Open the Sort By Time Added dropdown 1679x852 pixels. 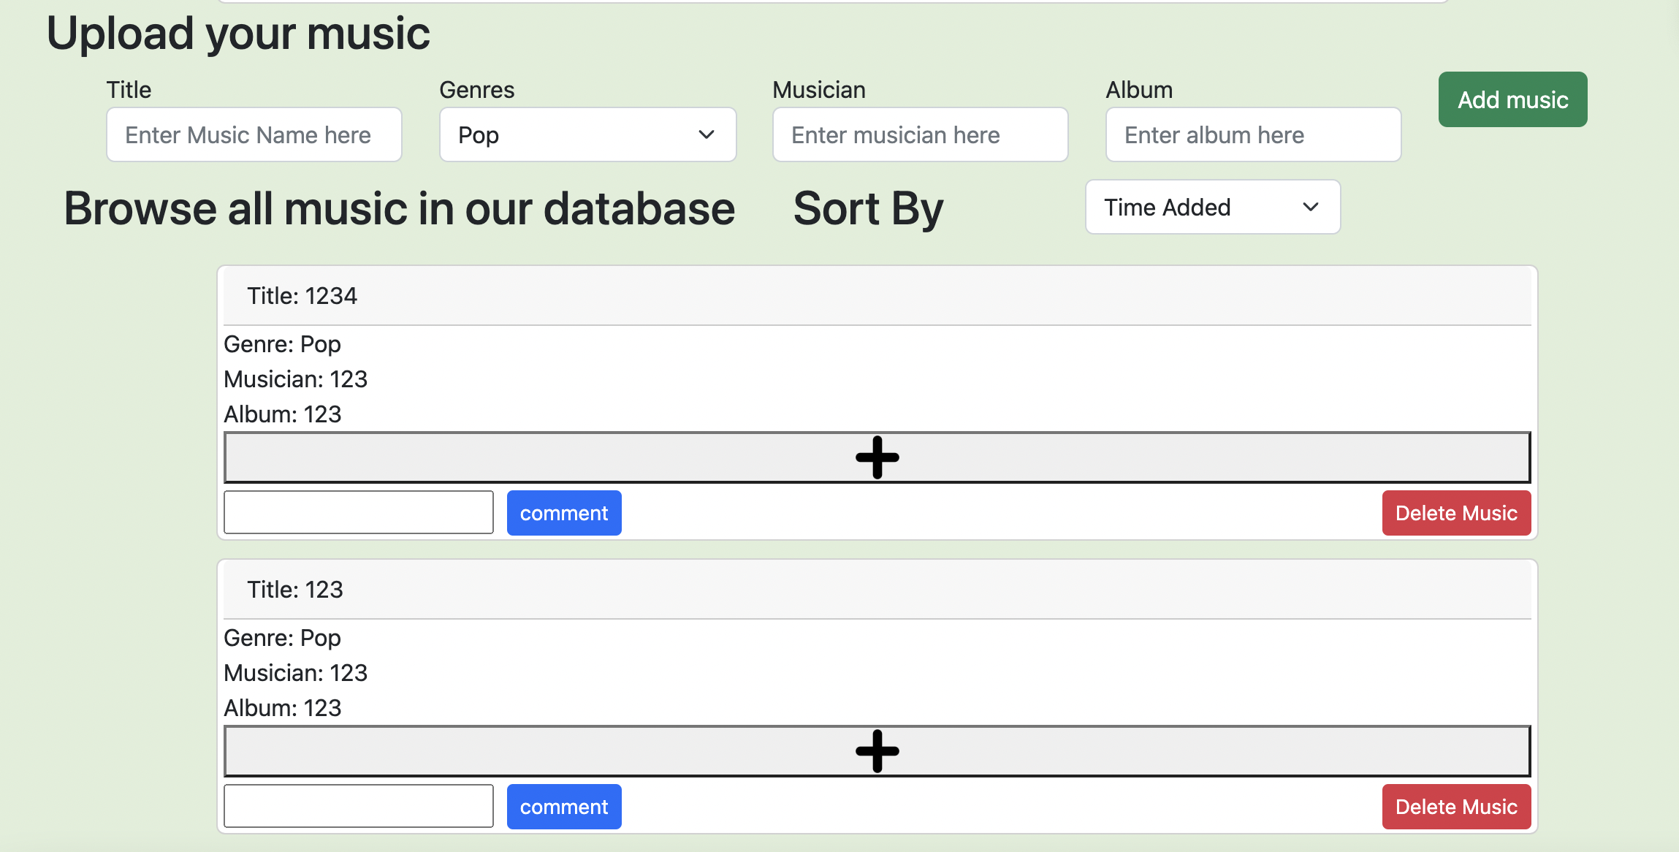click(x=1212, y=208)
